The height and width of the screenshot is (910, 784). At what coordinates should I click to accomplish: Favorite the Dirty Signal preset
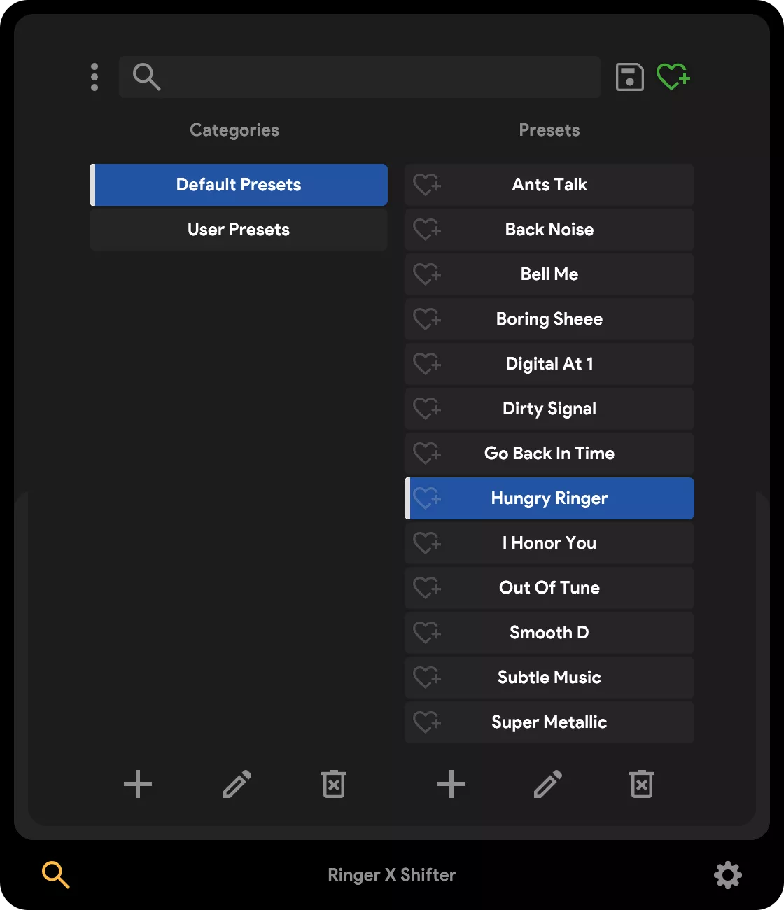(427, 409)
